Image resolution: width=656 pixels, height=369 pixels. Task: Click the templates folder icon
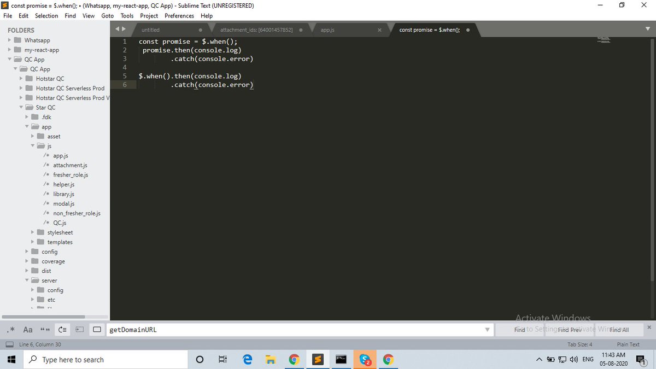coord(40,242)
